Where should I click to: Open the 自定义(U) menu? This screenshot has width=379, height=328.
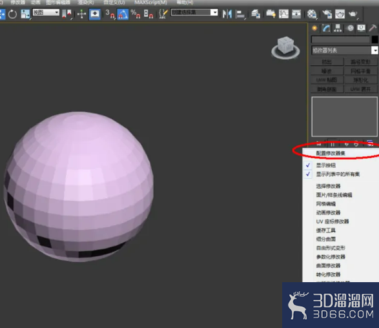point(114,3)
